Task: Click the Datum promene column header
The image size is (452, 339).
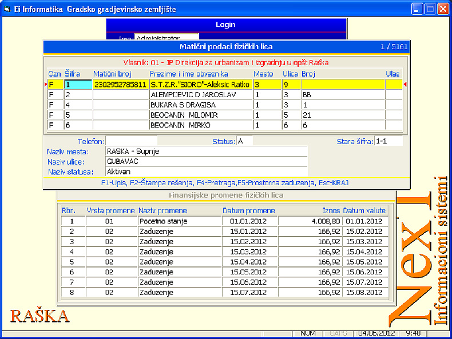Action: tap(248, 210)
